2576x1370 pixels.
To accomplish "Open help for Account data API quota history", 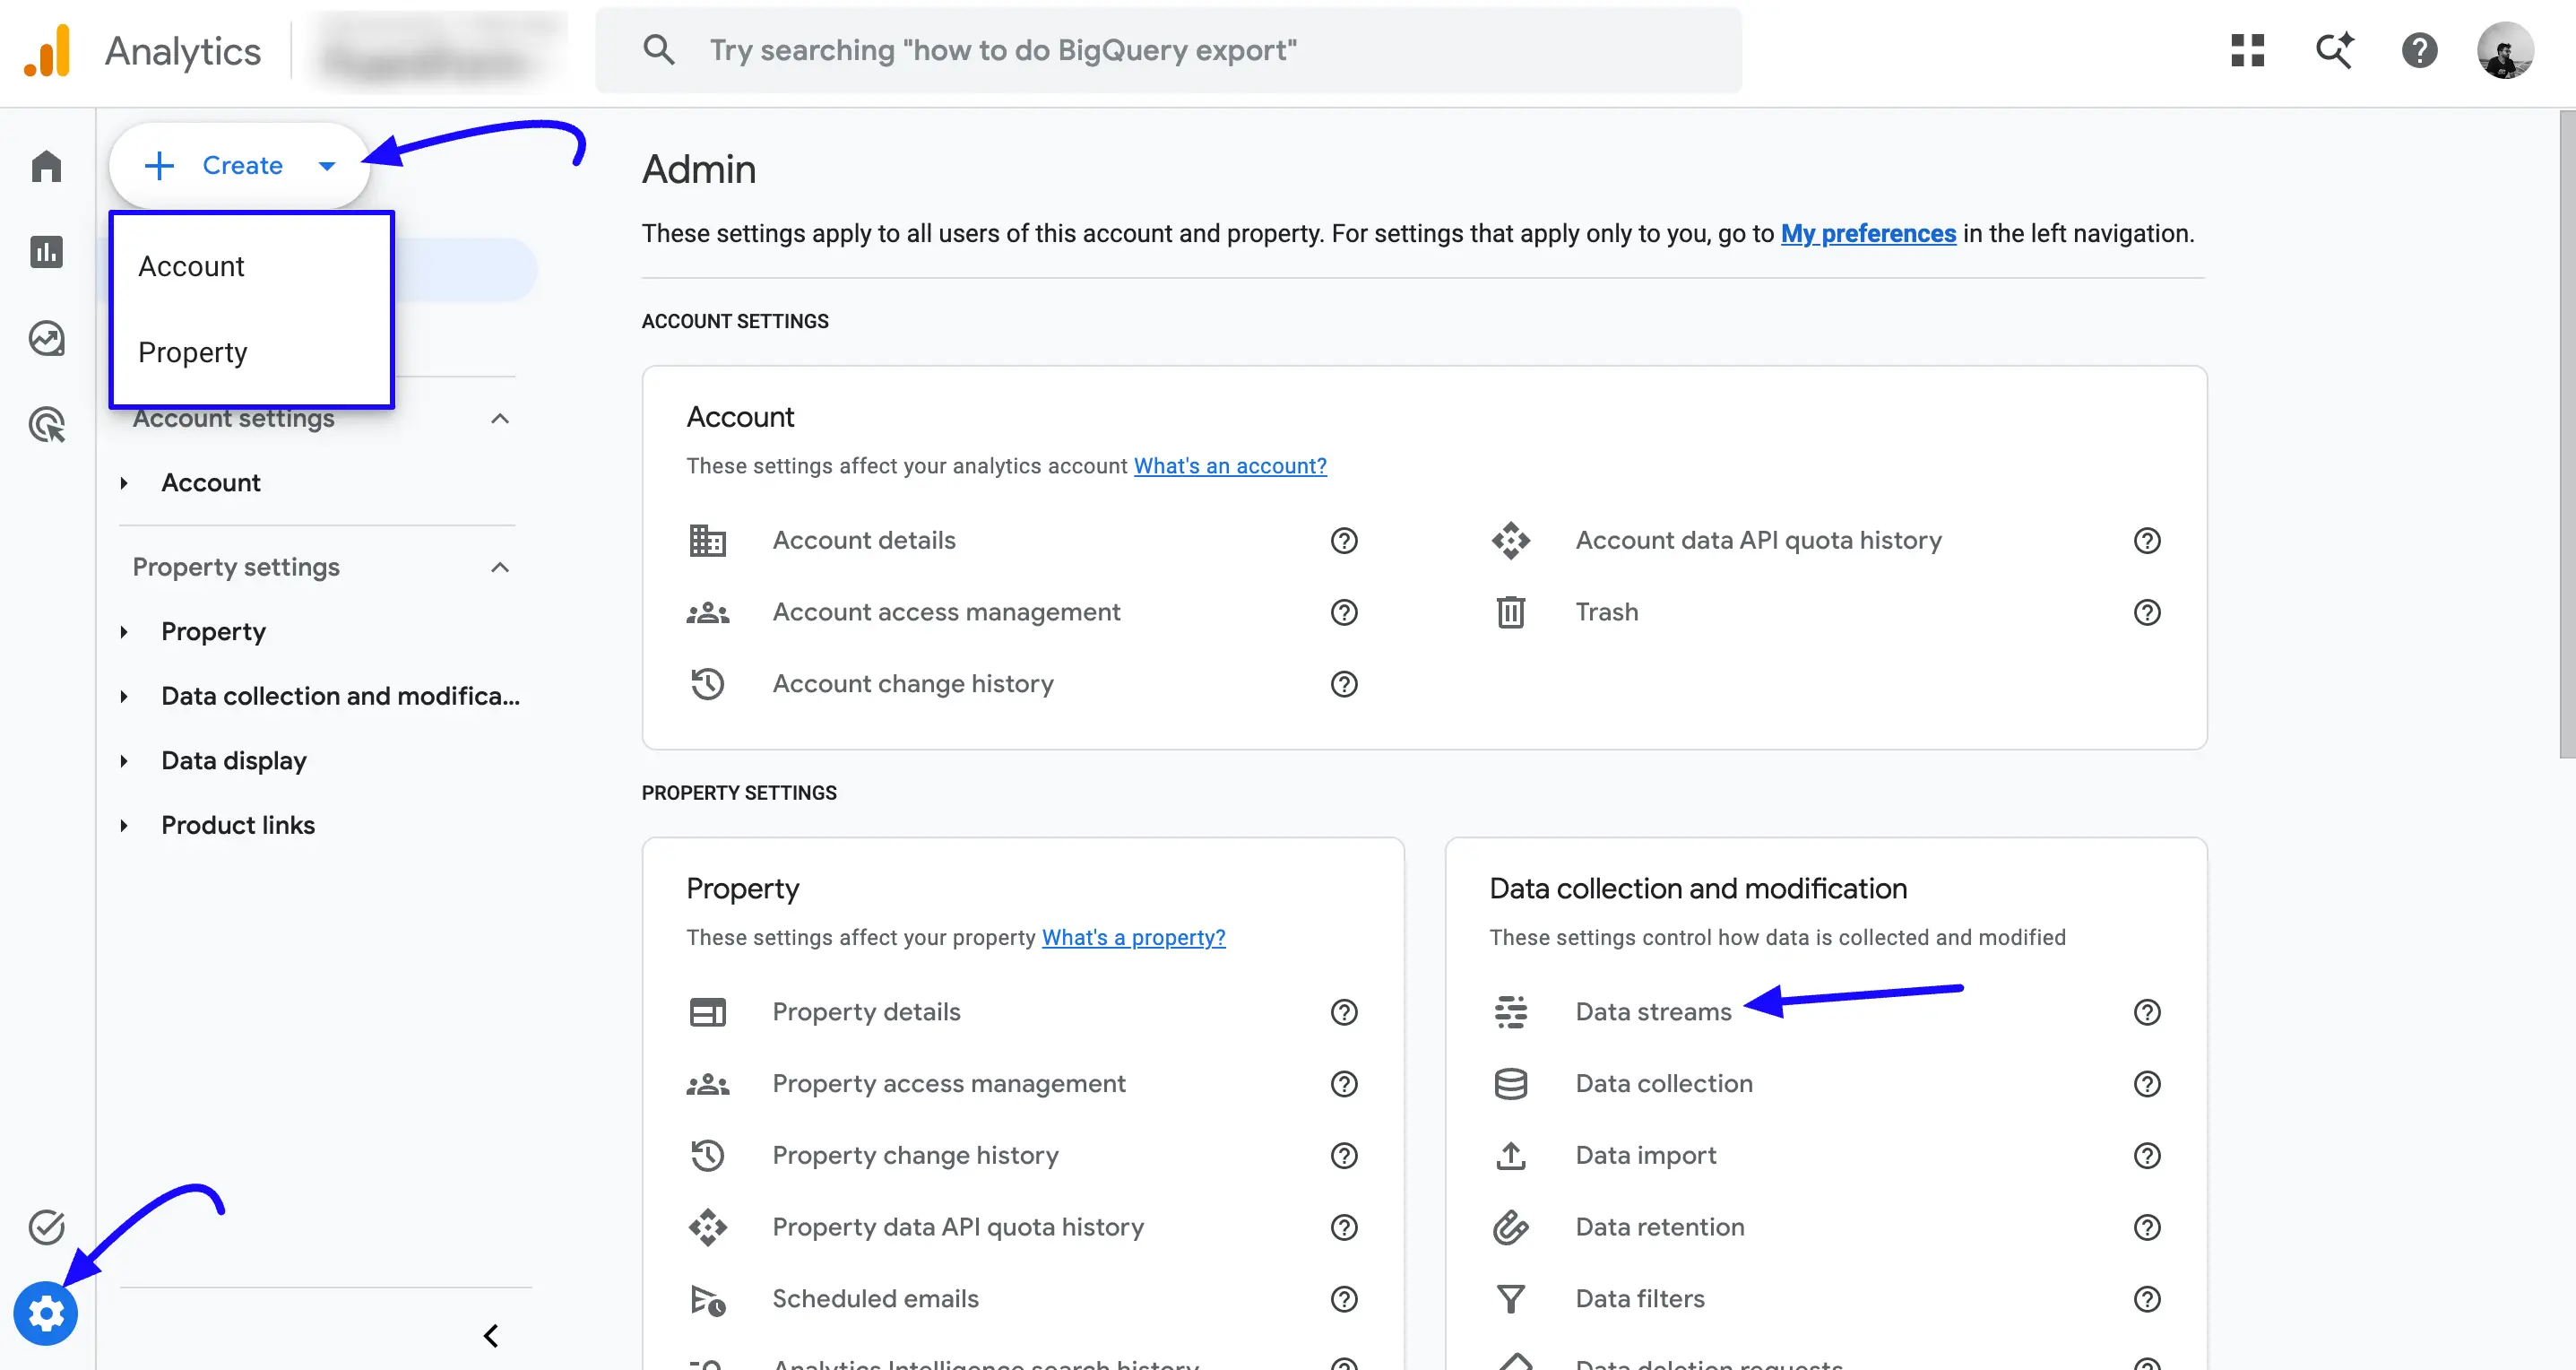I will click(2147, 540).
